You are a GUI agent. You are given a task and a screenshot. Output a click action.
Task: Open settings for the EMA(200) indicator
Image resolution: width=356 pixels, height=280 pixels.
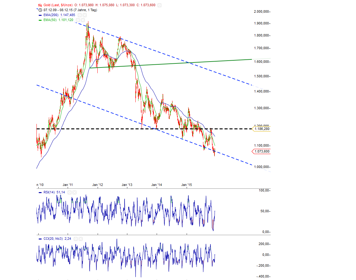point(80,15)
